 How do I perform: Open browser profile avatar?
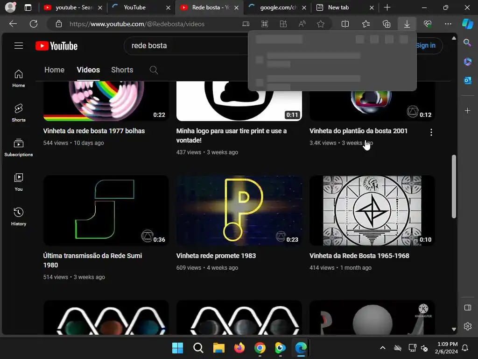(x=10, y=7)
